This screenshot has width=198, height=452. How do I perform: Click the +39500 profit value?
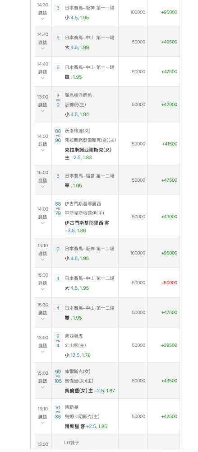169,345
